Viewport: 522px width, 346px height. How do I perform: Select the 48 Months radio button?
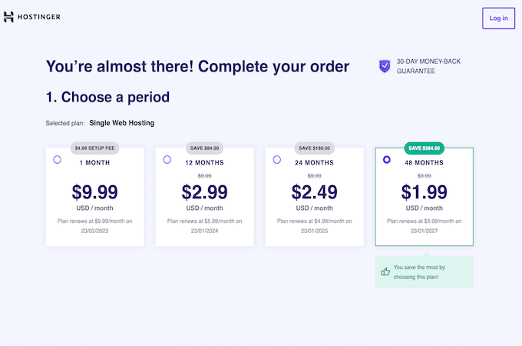click(386, 160)
